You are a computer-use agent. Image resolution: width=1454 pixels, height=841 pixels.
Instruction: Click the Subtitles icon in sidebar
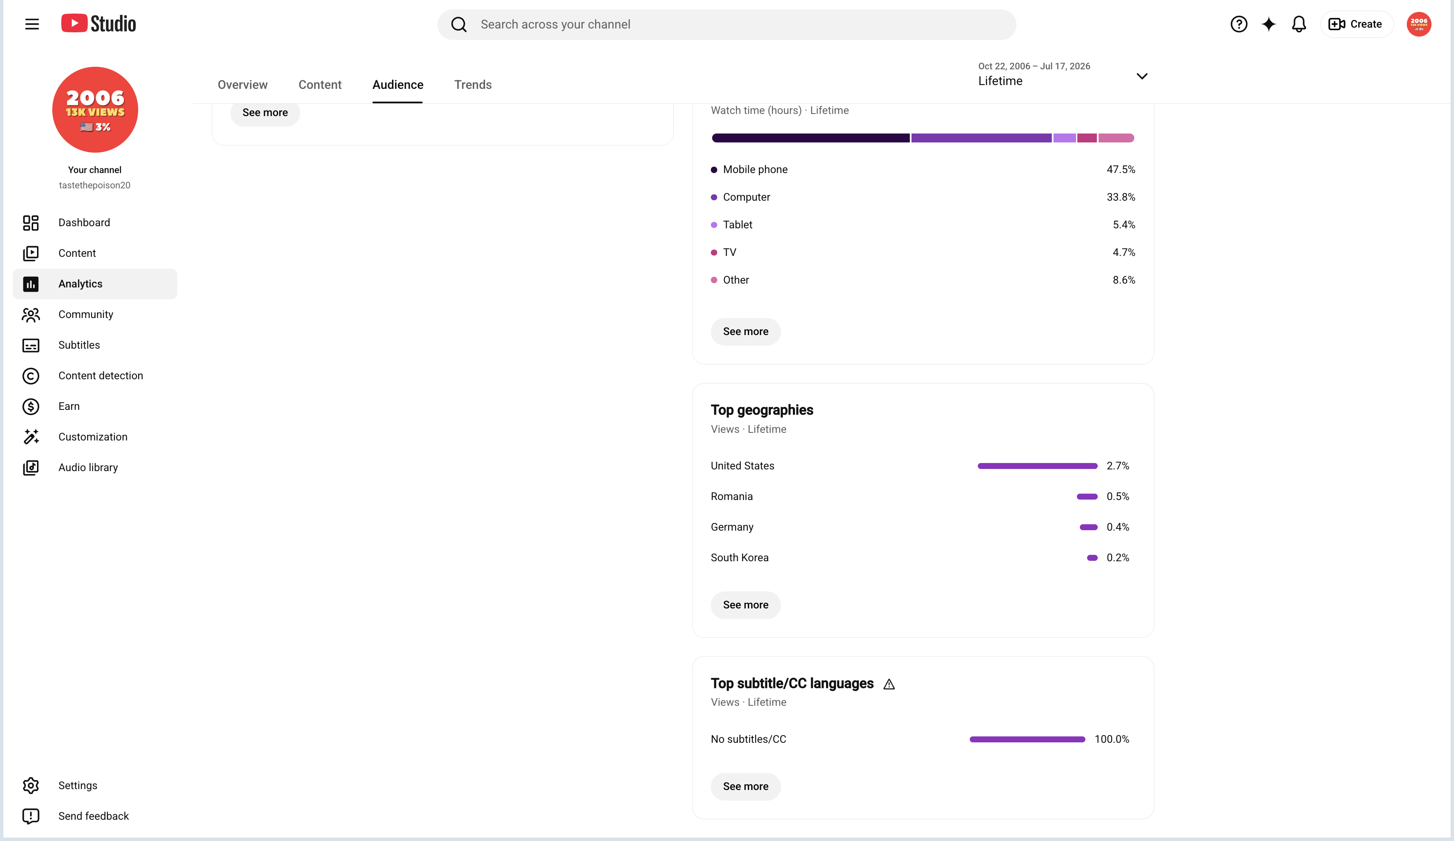click(31, 345)
